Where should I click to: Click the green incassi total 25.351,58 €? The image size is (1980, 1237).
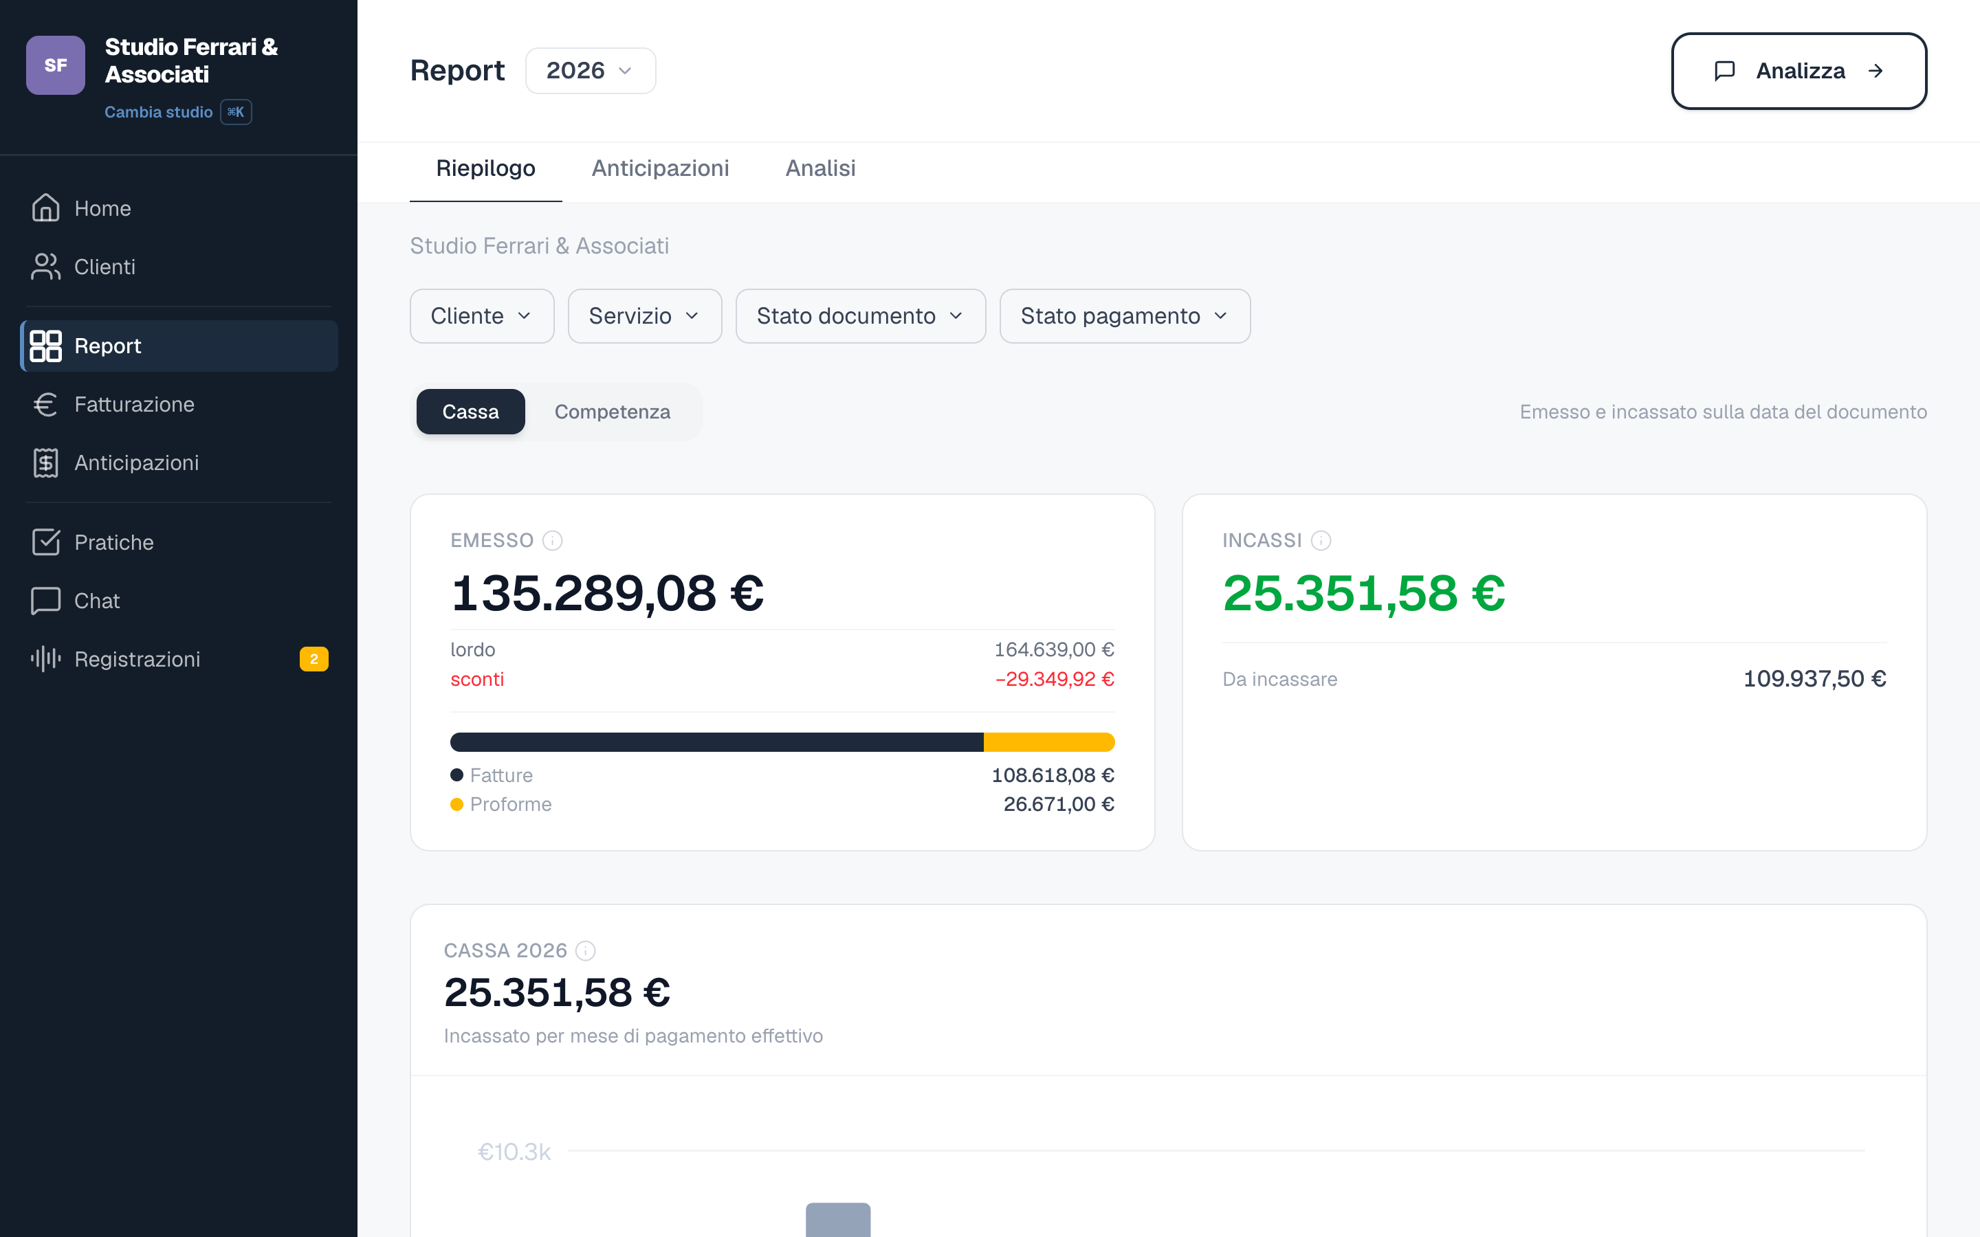point(1364,593)
